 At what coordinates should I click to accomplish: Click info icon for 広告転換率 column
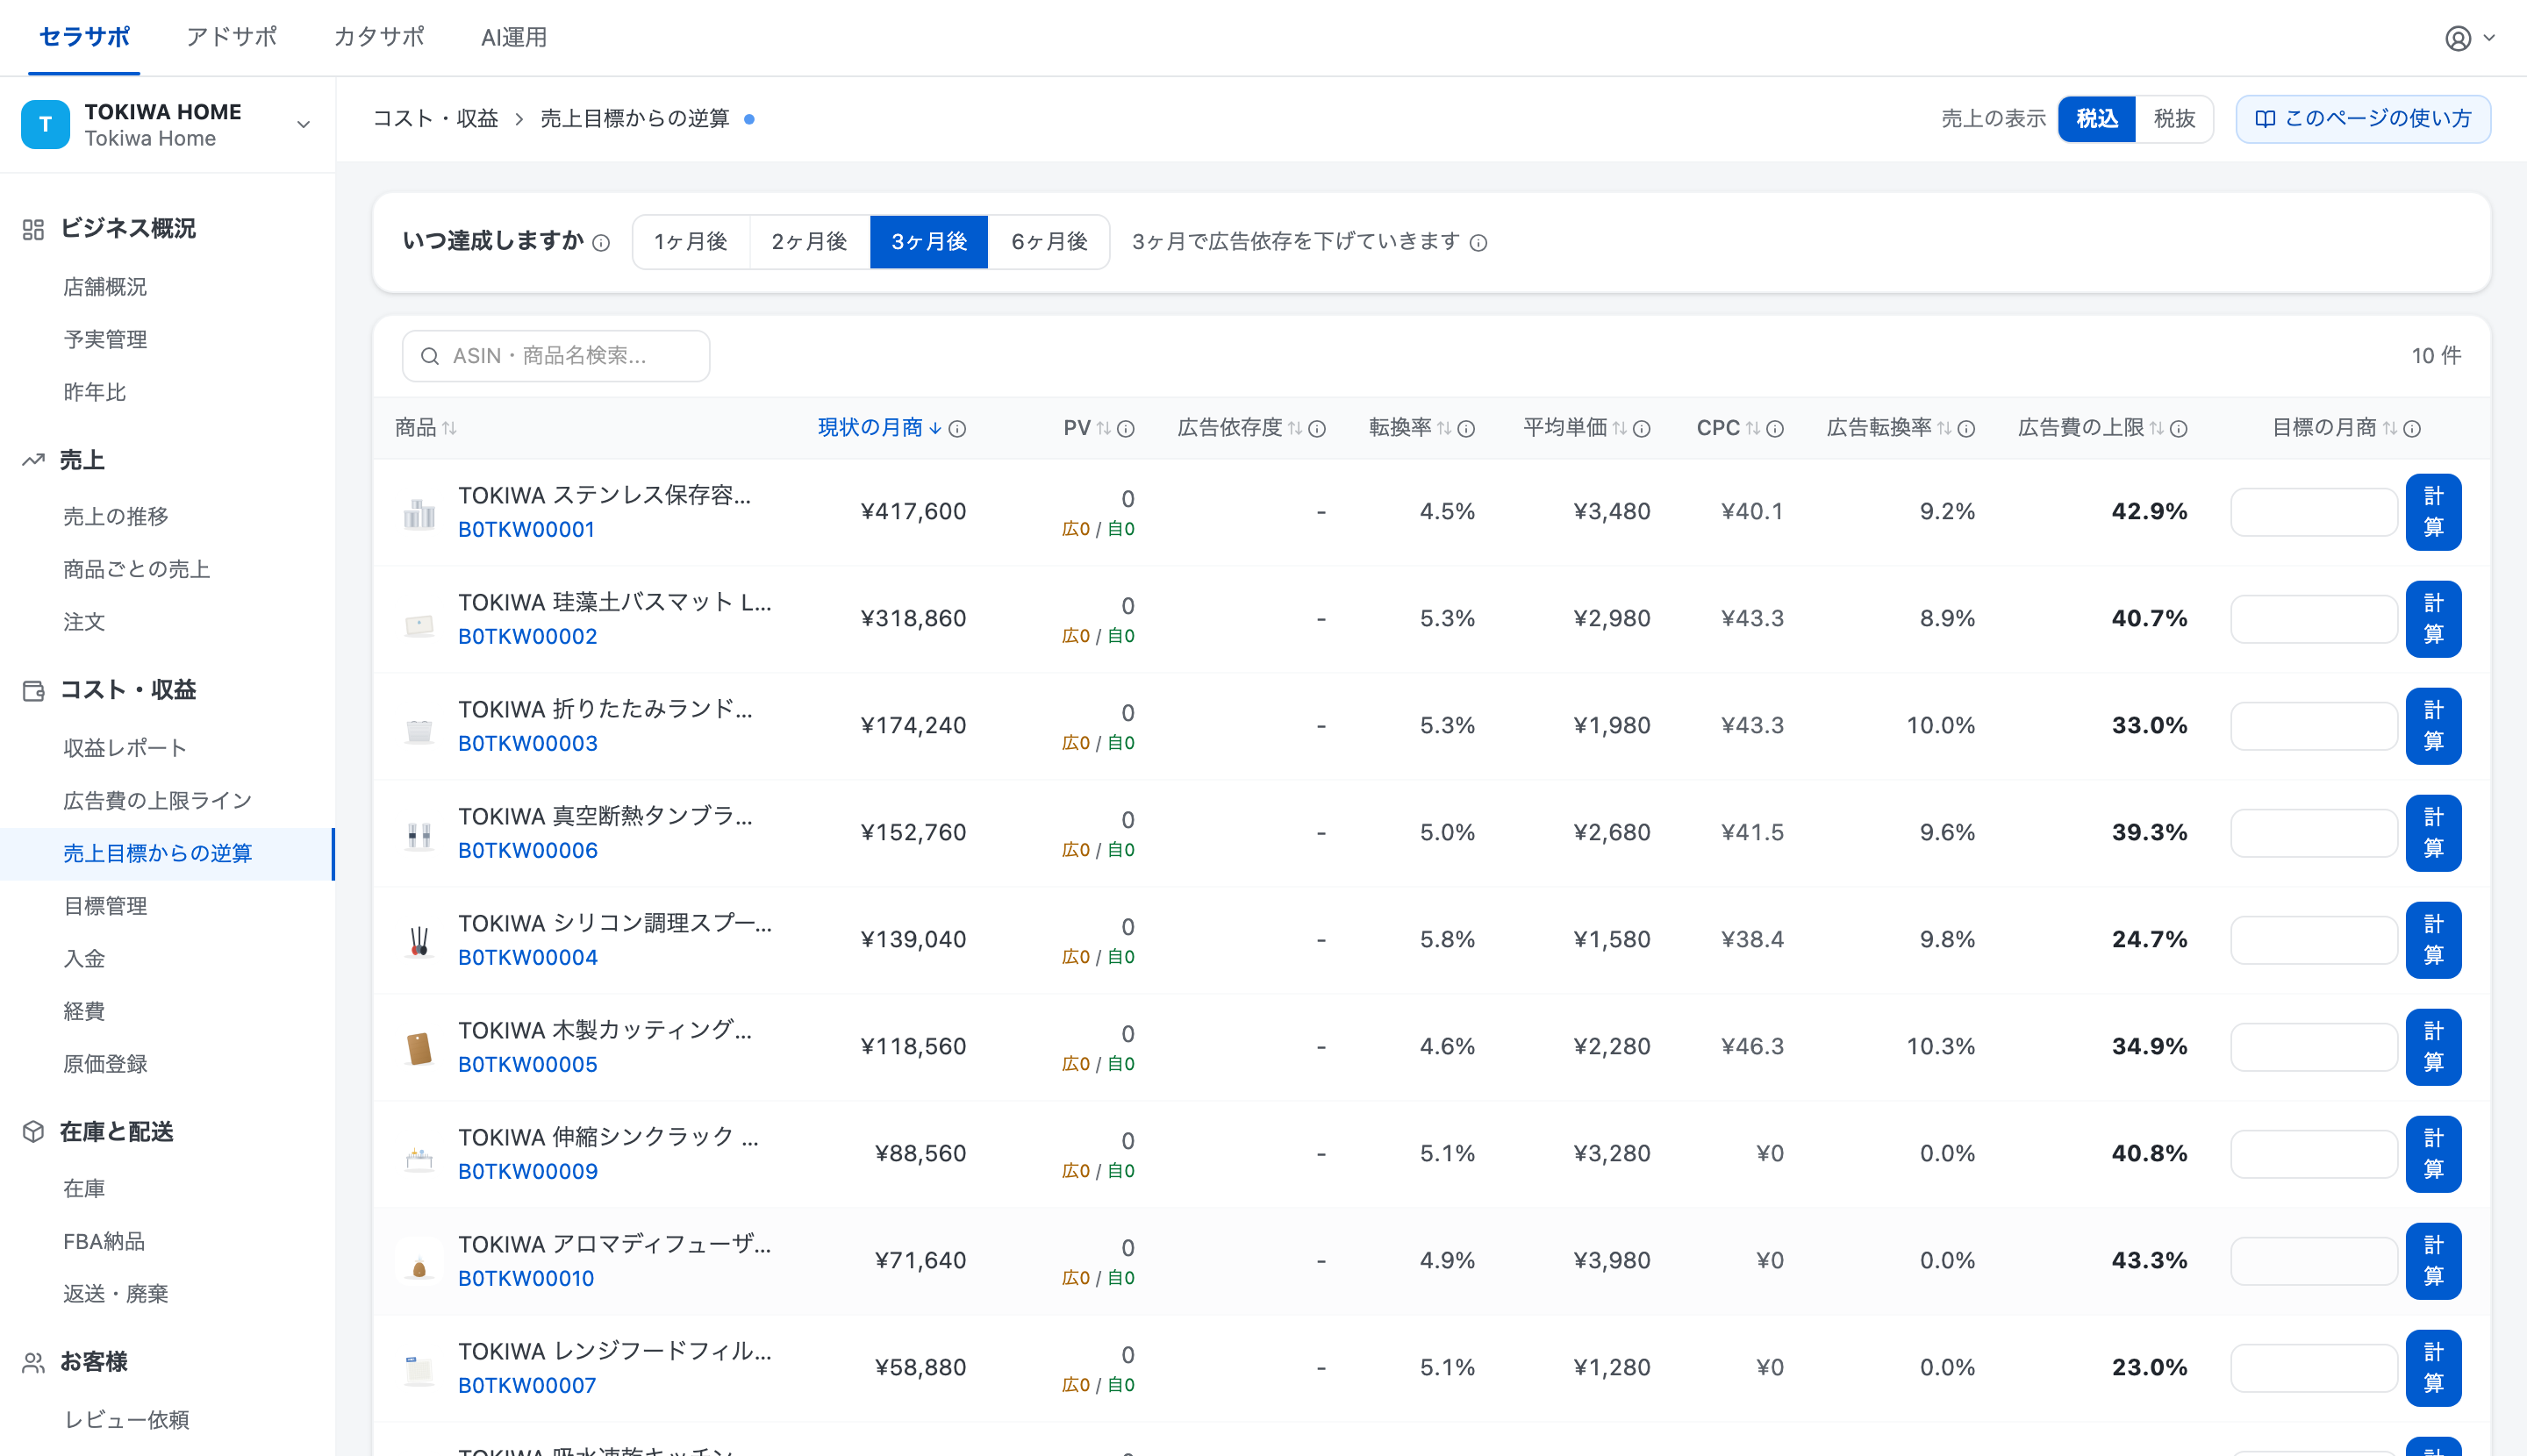[x=1965, y=429]
